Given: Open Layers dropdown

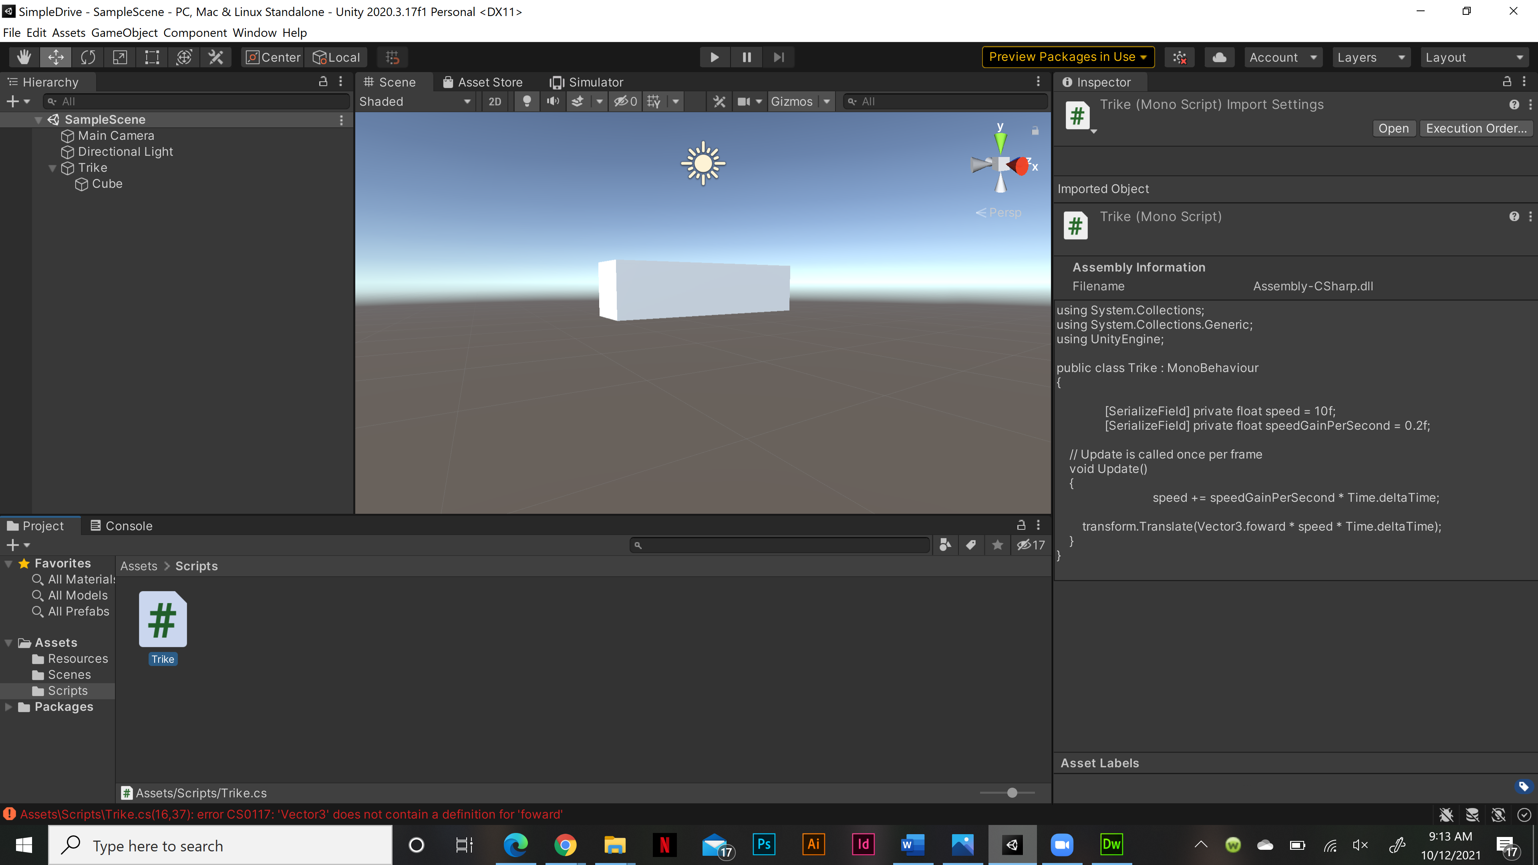Looking at the screenshot, I should [1371, 57].
